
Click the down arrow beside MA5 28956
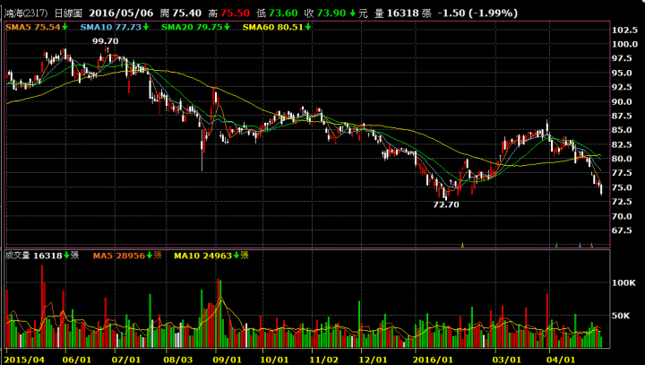150,256
